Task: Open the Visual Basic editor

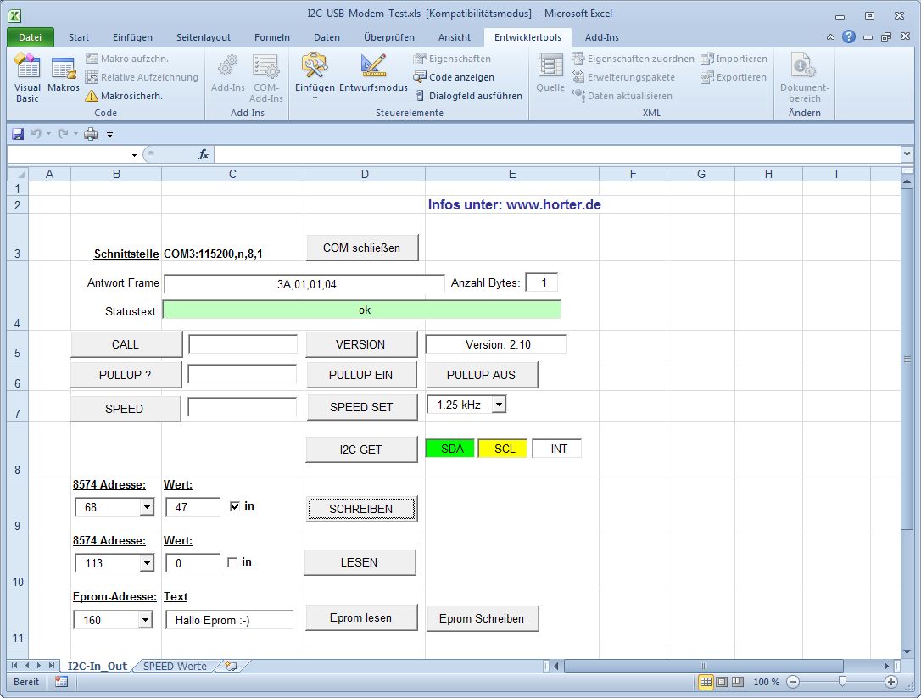Action: coord(27,79)
